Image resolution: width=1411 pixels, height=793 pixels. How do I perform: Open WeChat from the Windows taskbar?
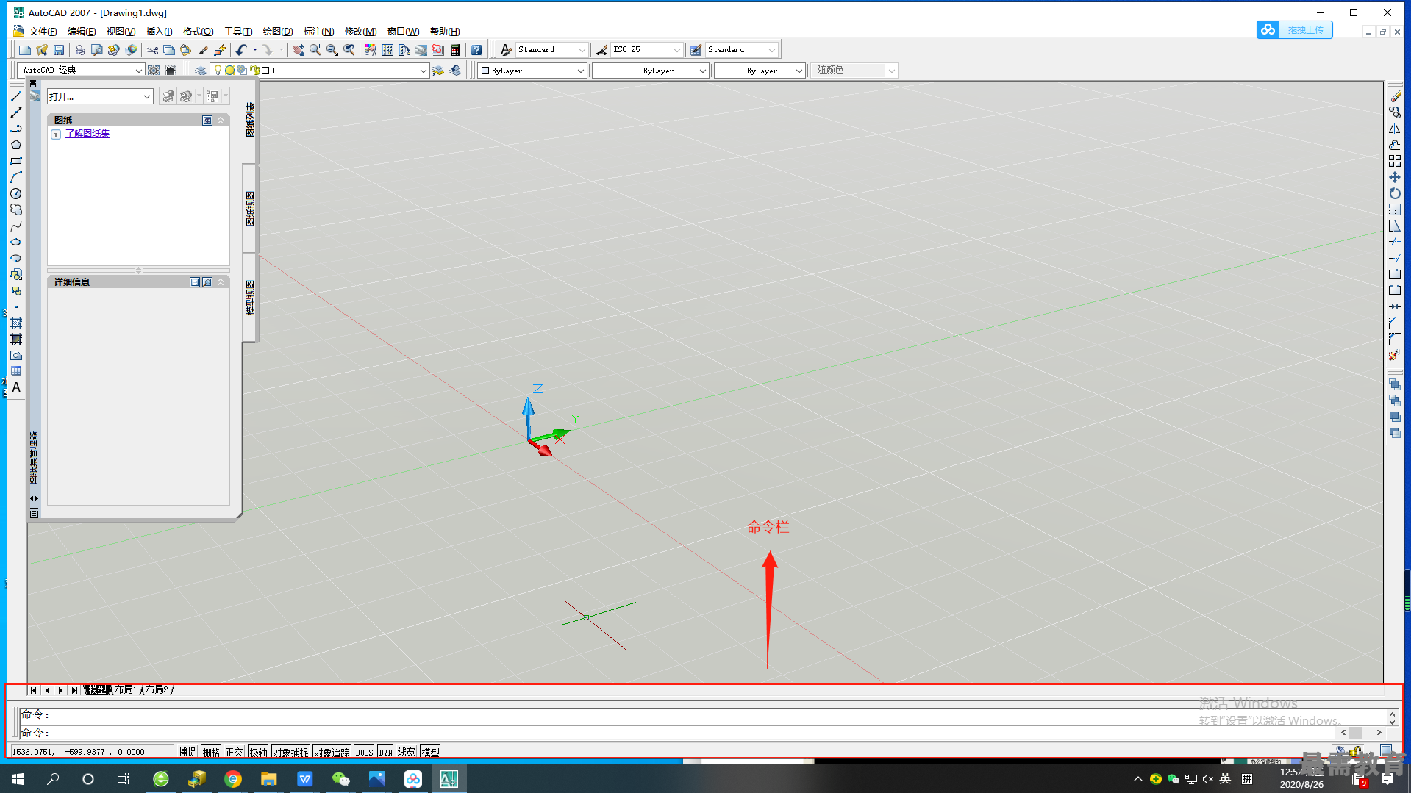[340, 779]
